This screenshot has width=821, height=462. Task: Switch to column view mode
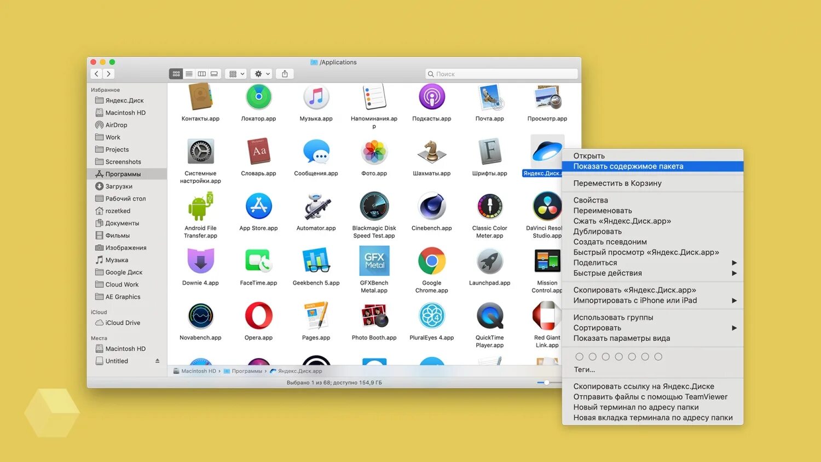coord(201,74)
